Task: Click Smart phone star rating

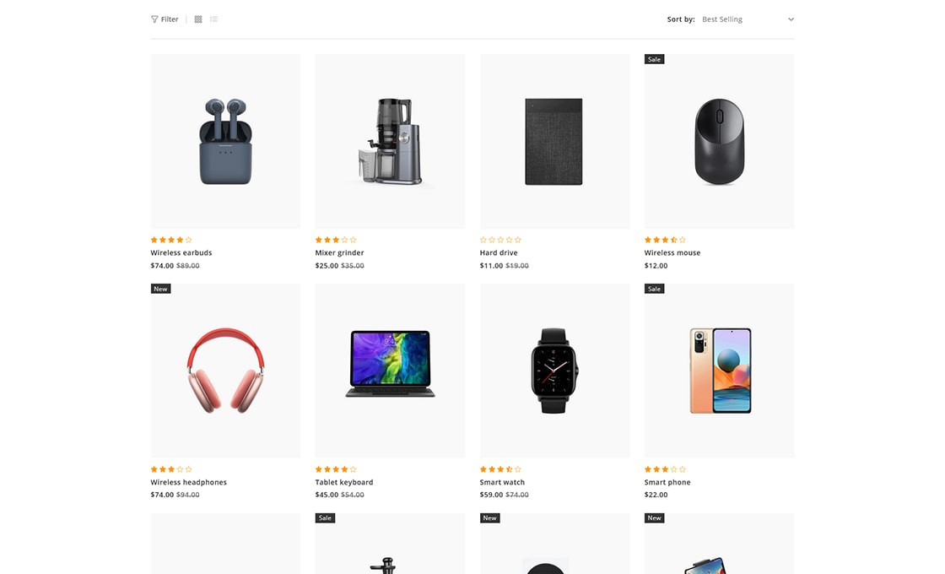Action: [x=665, y=469]
